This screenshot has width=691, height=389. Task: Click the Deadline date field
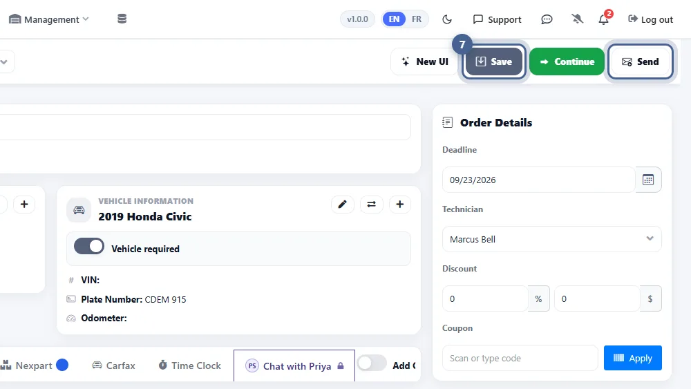click(538, 180)
